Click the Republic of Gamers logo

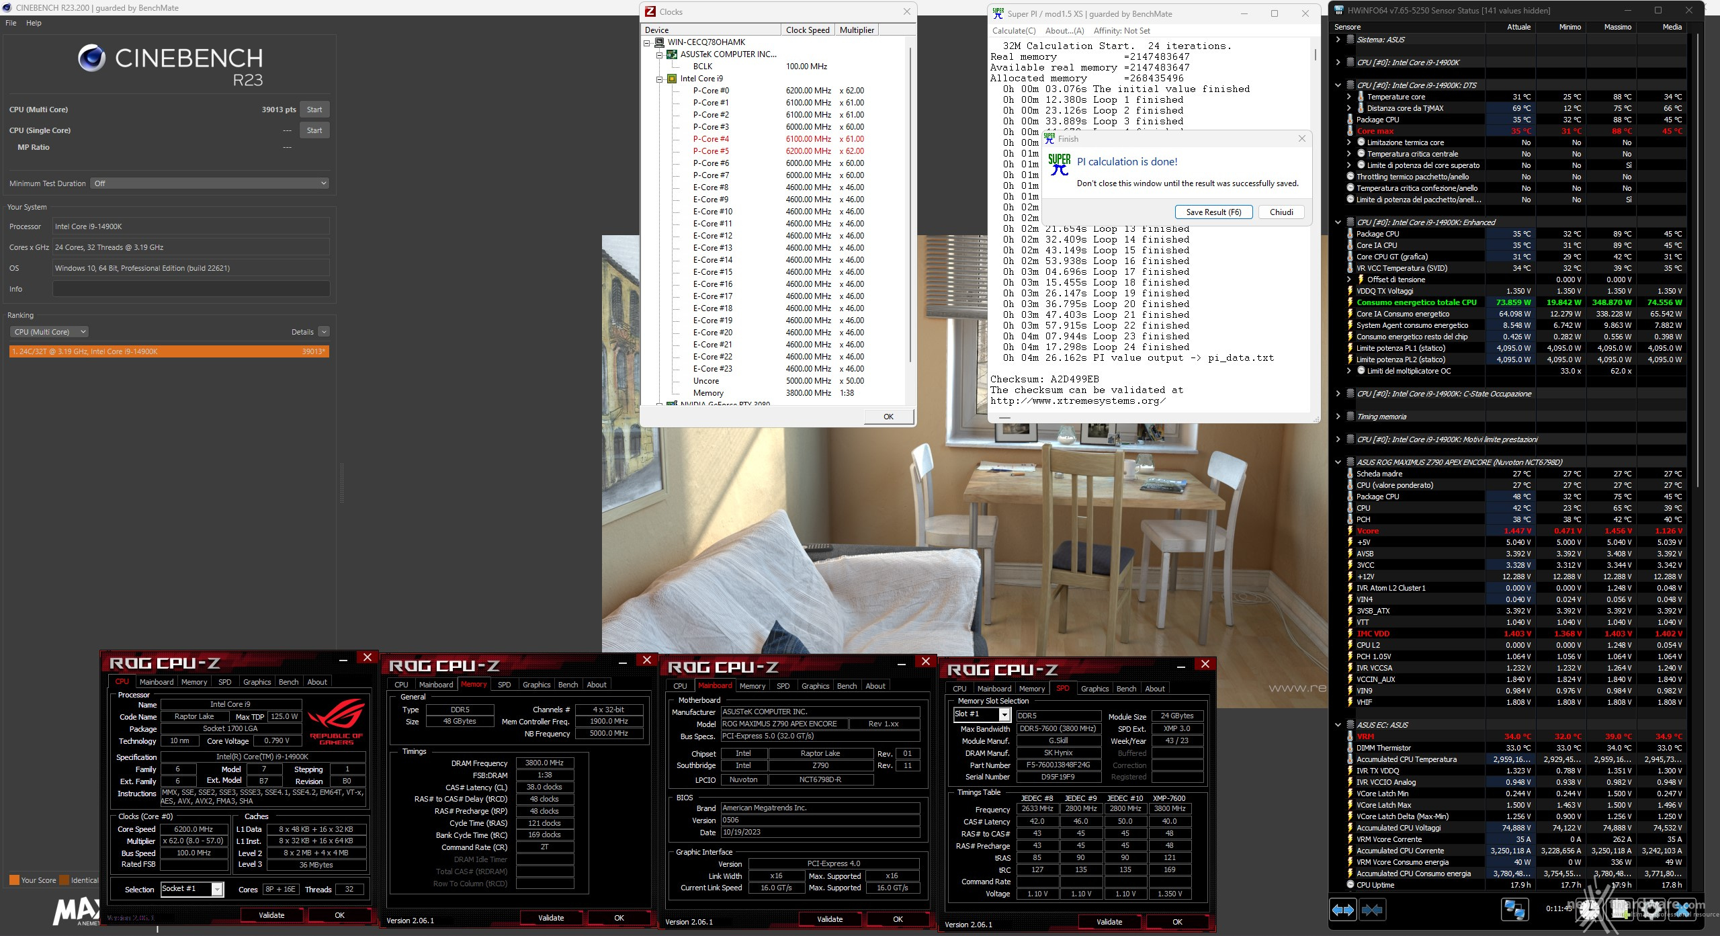tap(337, 722)
